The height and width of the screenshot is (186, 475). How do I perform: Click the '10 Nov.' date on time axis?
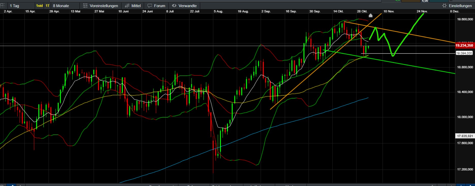[389, 11]
